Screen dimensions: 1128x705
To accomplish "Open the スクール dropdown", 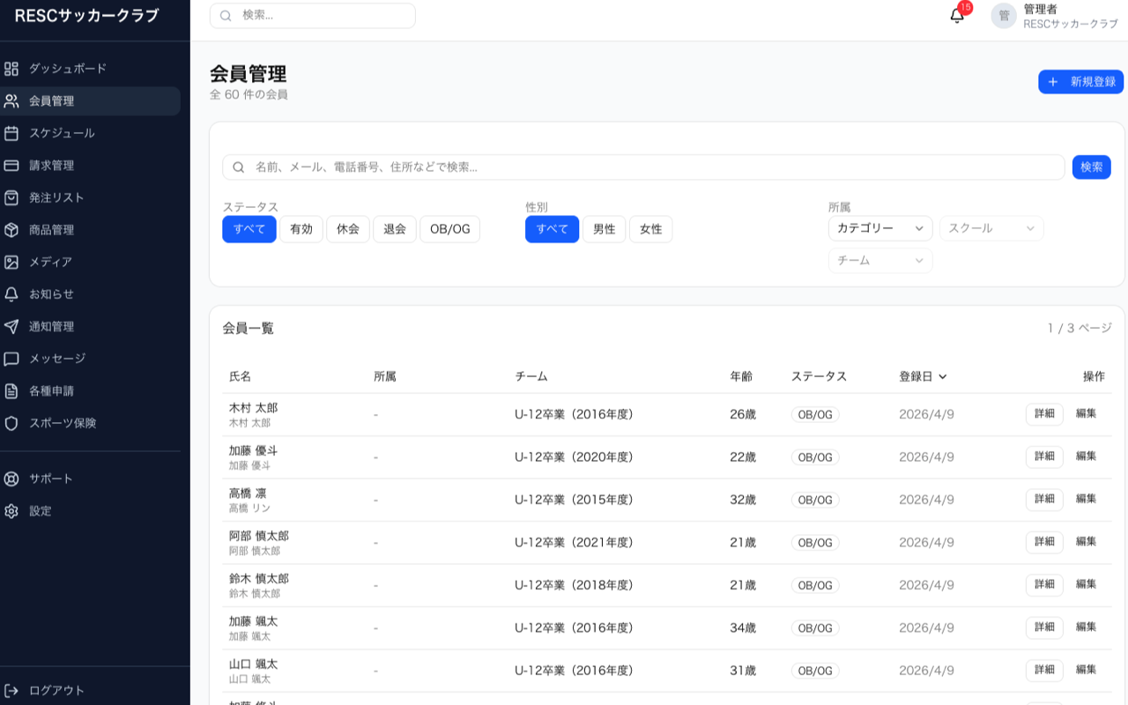I will click(x=991, y=228).
